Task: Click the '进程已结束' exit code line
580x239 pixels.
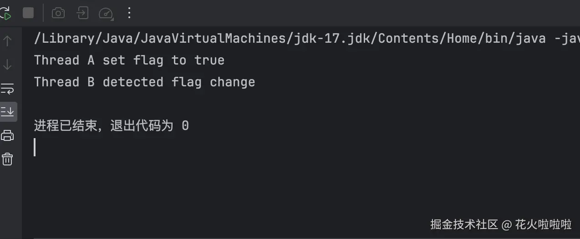Action: 111,126
